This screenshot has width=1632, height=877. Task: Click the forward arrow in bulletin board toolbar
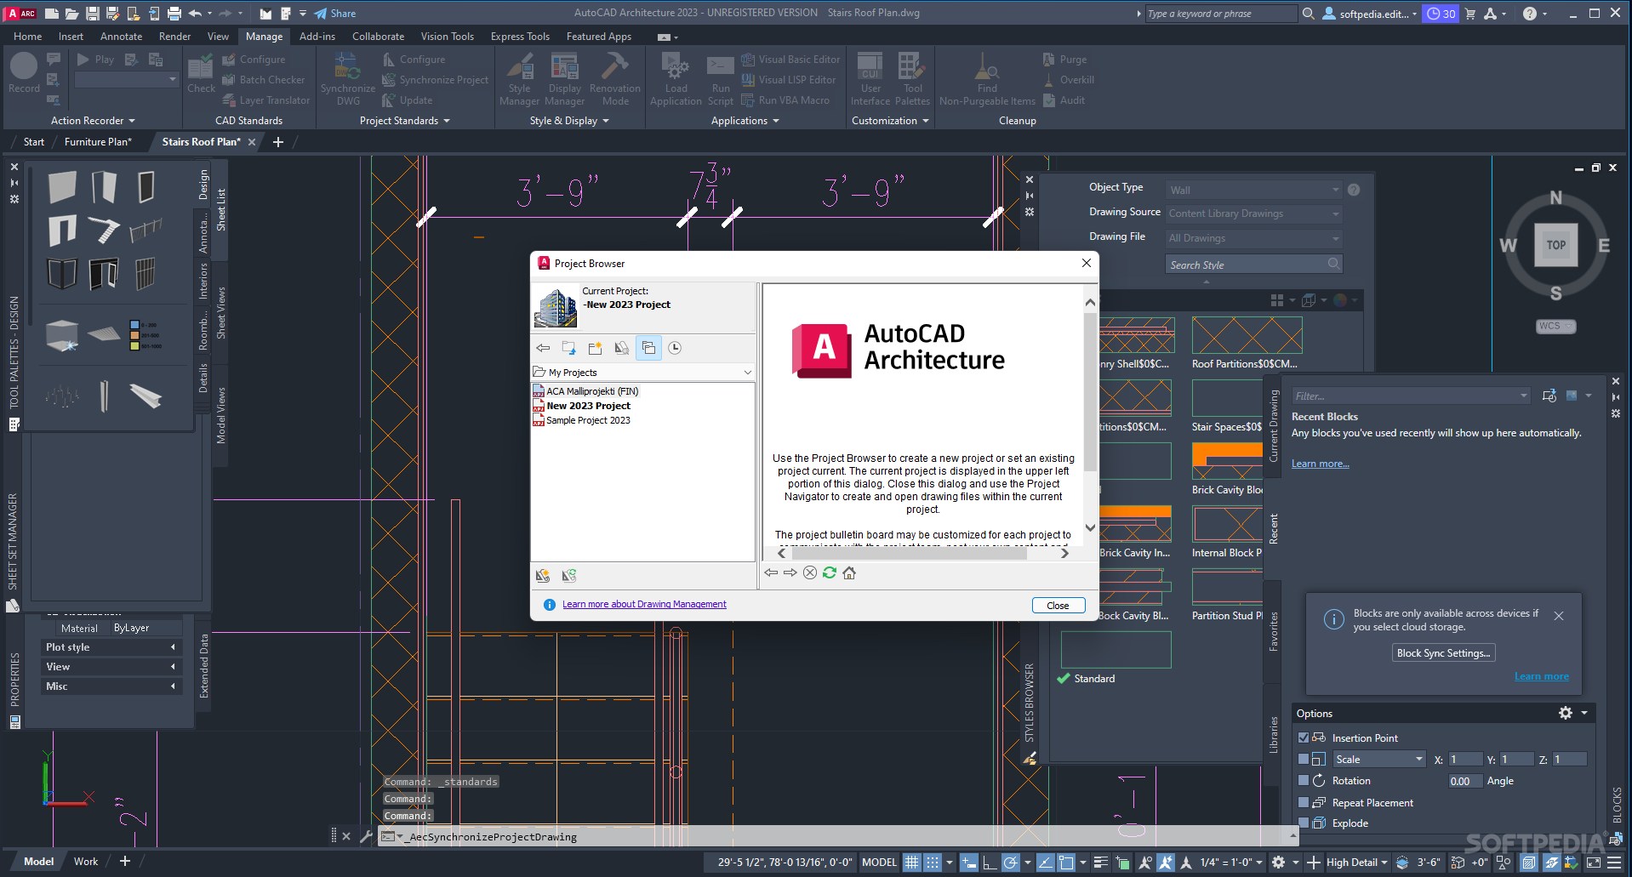click(x=790, y=572)
